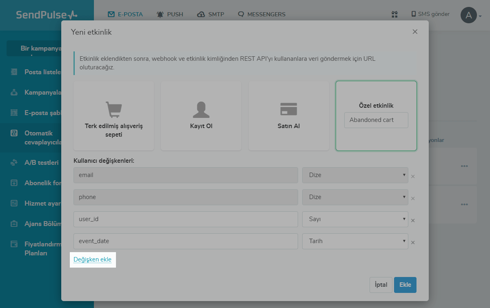This screenshot has height=308, width=490.
Task: Click the Değişken ekle link
Action: [92, 259]
